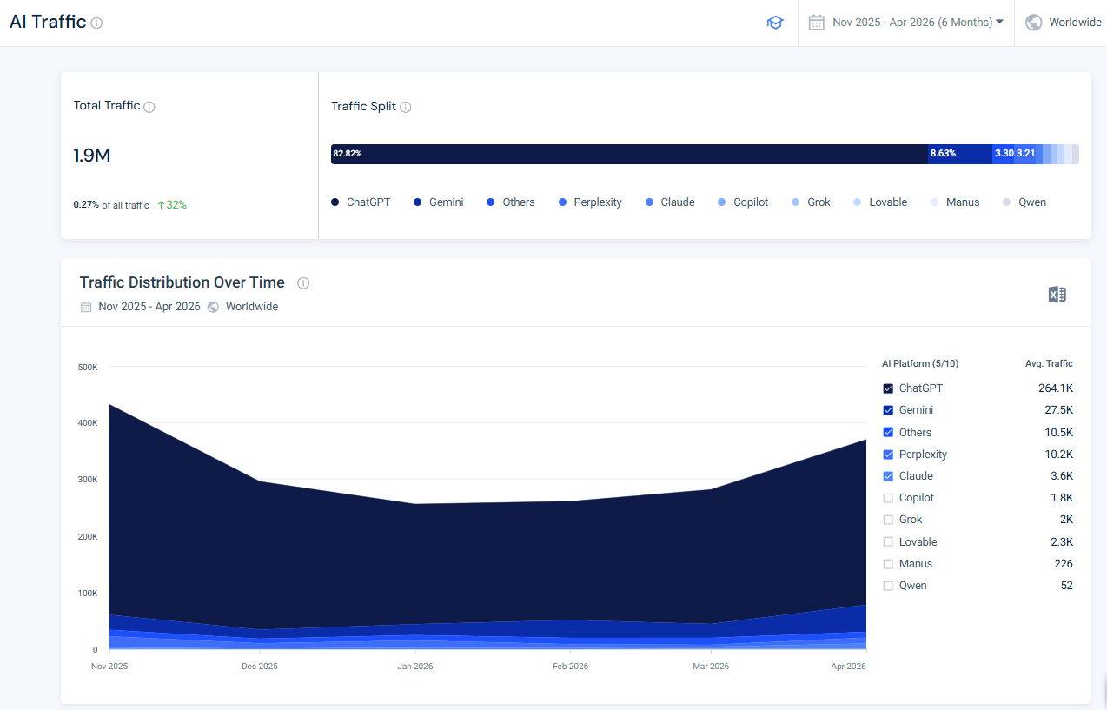Click the 27.5K Gemini average value

pos(1058,410)
